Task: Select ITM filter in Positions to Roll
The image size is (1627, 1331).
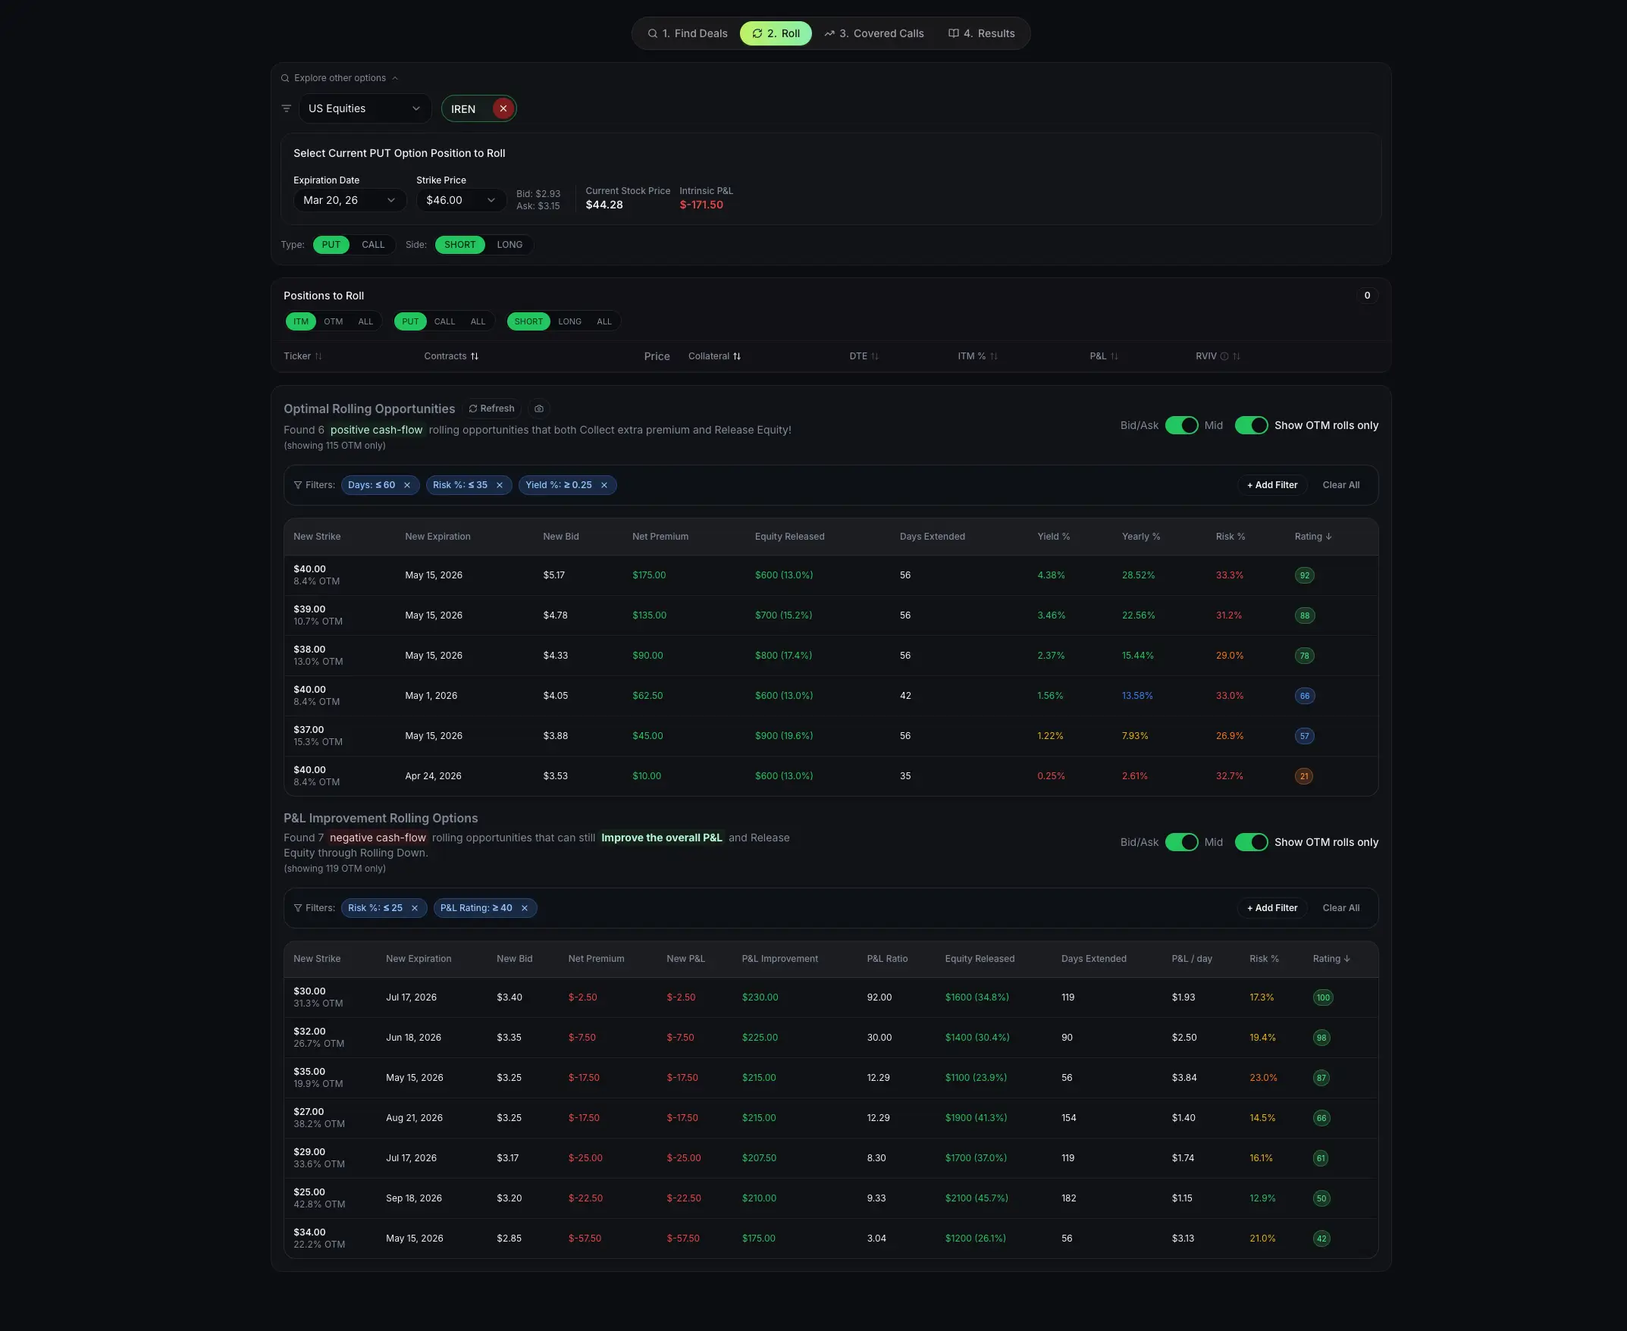Action: (x=300, y=322)
